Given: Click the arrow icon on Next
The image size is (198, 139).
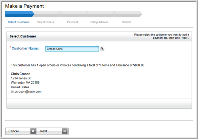Looking at the screenshot, I should pos(65,131).
